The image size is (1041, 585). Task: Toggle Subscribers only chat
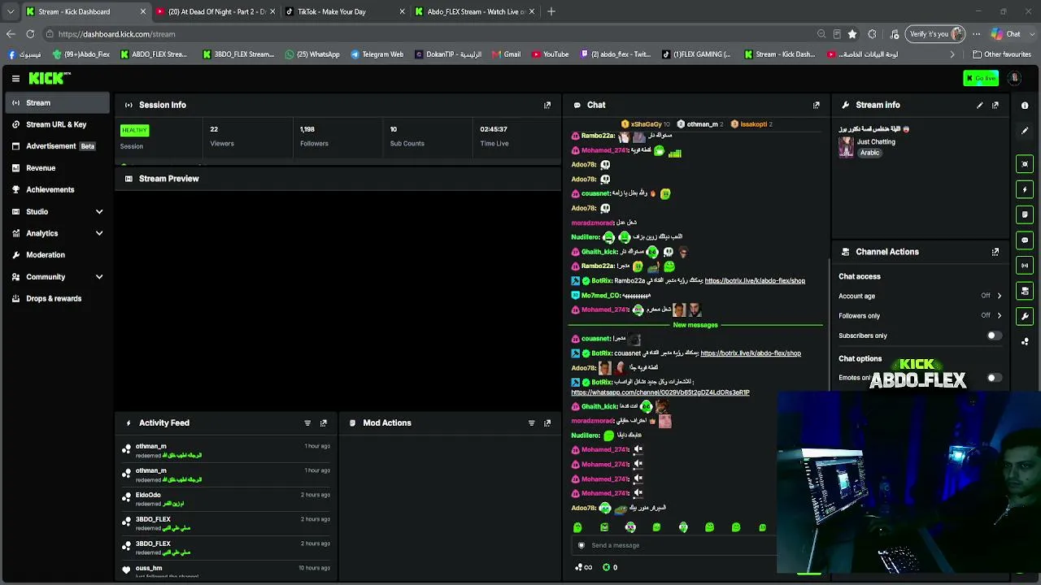pyautogui.click(x=993, y=336)
